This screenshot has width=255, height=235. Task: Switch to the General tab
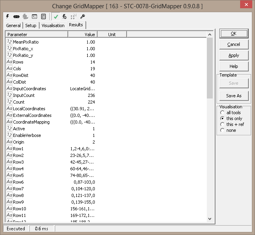point(13,26)
